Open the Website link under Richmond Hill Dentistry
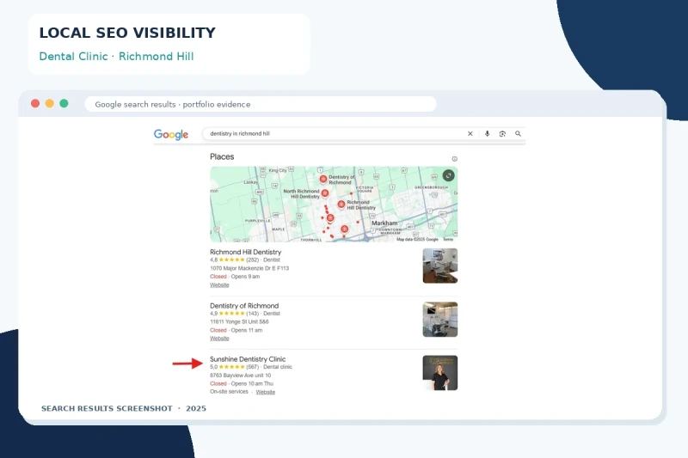688x458 pixels. (219, 285)
